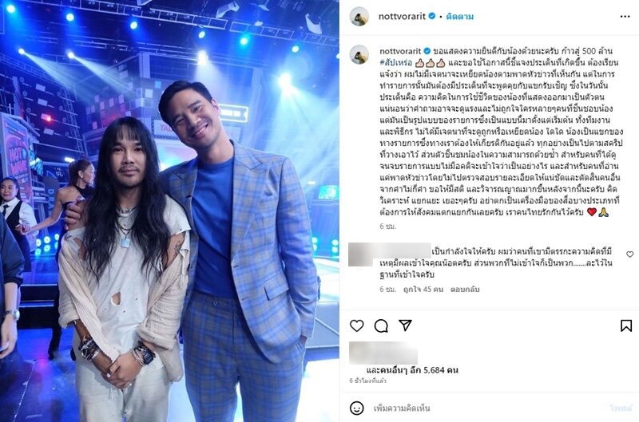The height and width of the screenshot is (422, 639).
Task: Open the caption author's profile avatar
Action: pos(359,54)
